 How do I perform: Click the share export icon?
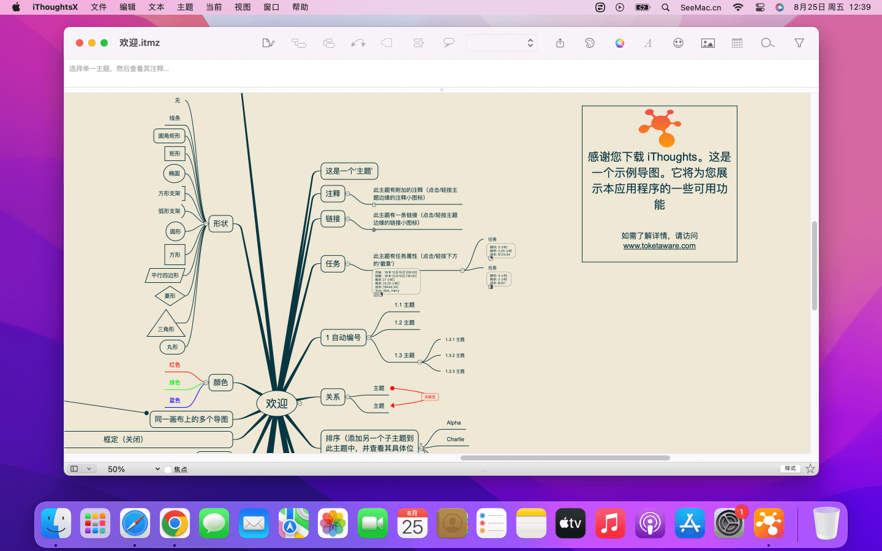click(x=560, y=43)
